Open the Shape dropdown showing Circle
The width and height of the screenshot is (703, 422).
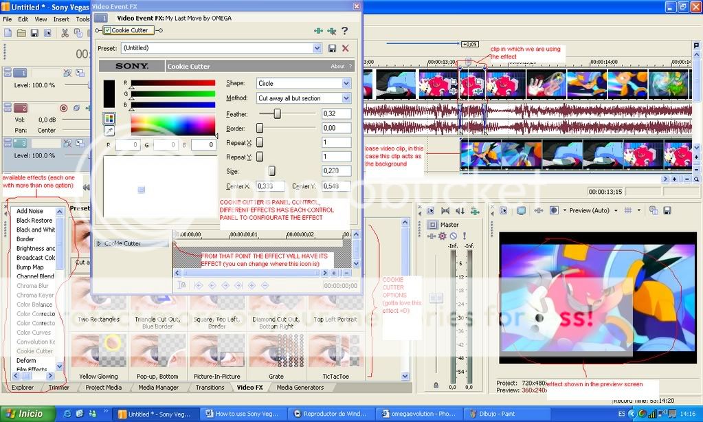tap(346, 83)
